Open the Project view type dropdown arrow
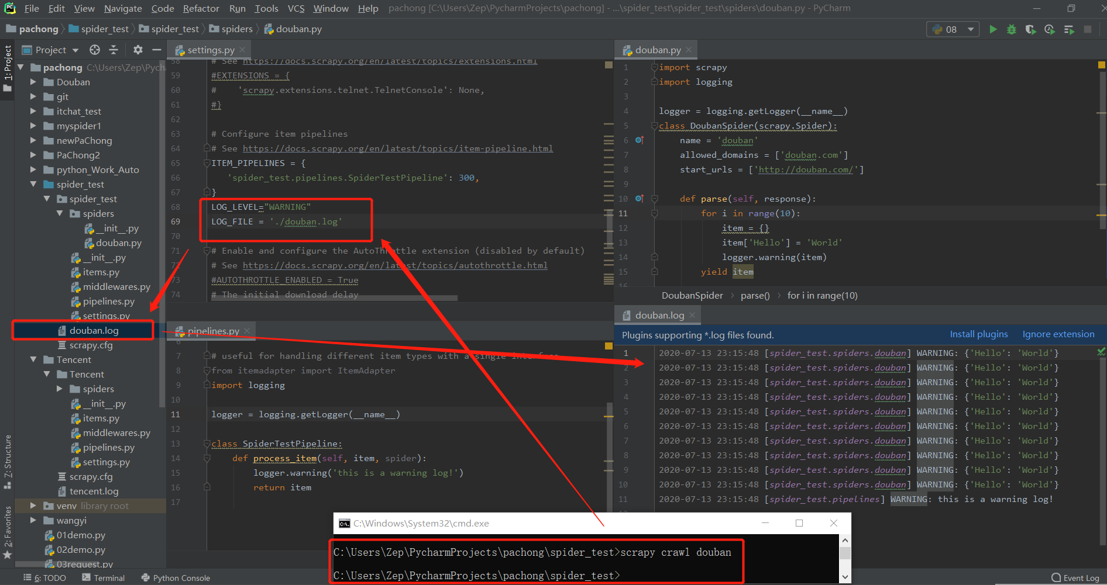 pos(75,50)
